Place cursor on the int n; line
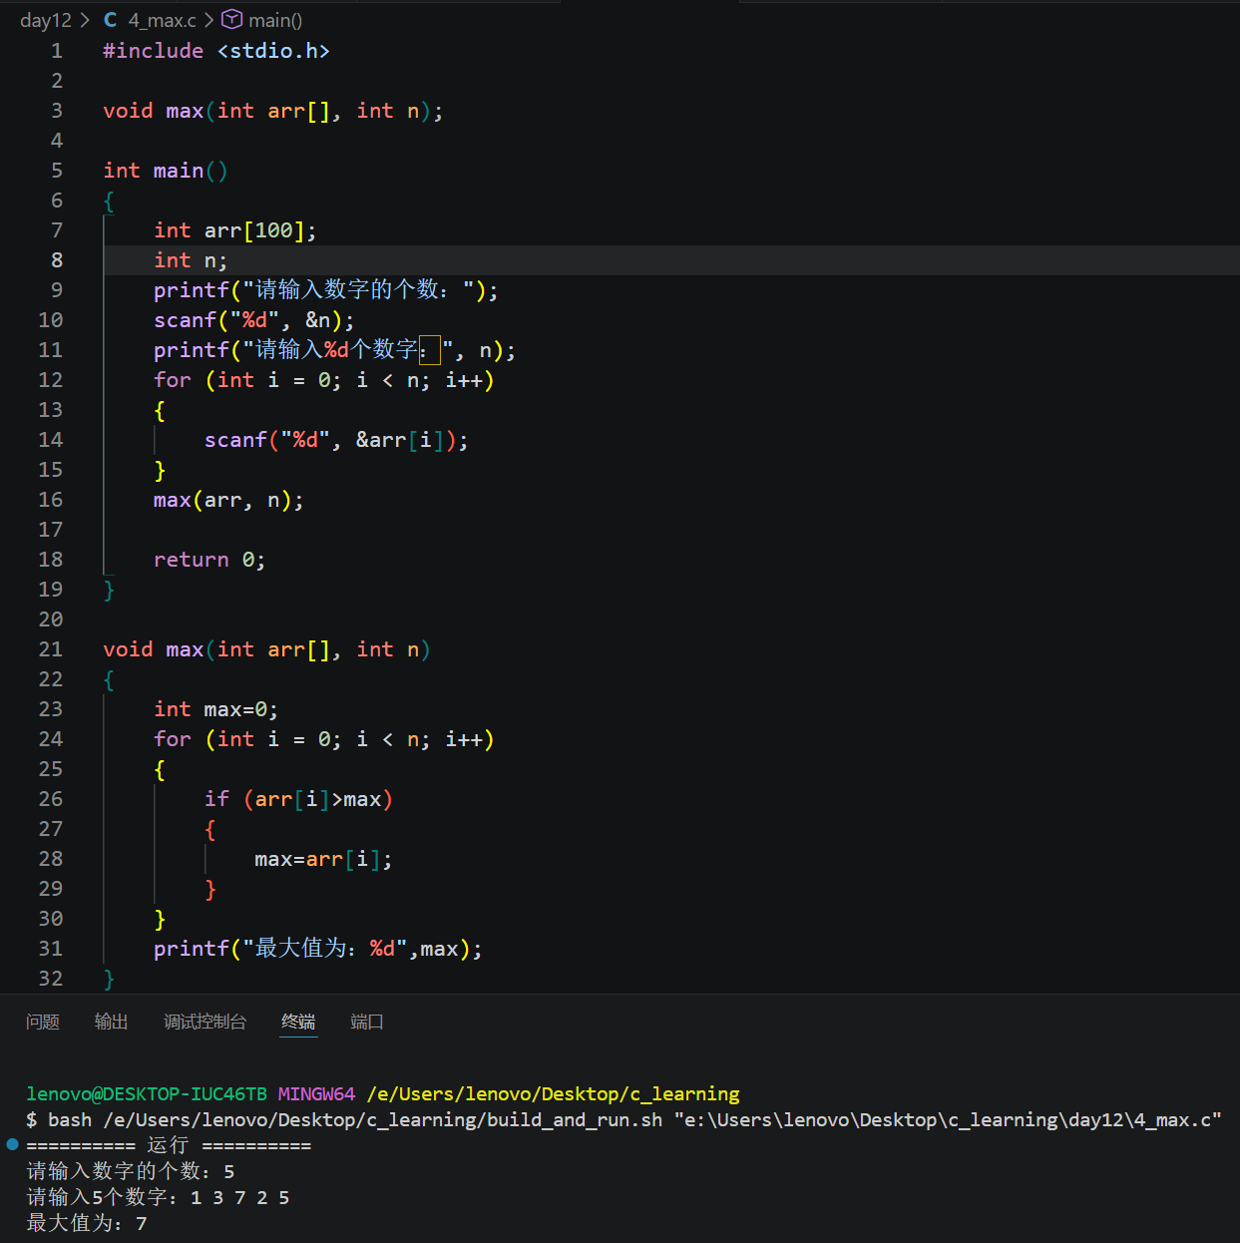The height and width of the screenshot is (1243, 1240). click(191, 260)
